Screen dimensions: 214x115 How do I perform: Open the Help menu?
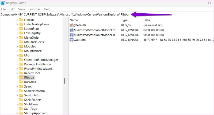click(x=47, y=9)
